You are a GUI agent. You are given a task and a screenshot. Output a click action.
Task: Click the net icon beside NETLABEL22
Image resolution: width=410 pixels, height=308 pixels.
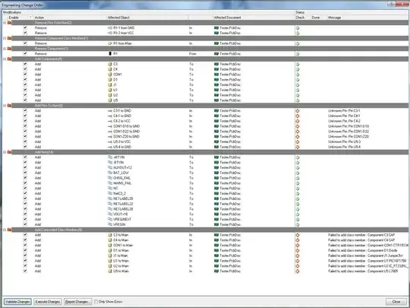[x=110, y=204]
